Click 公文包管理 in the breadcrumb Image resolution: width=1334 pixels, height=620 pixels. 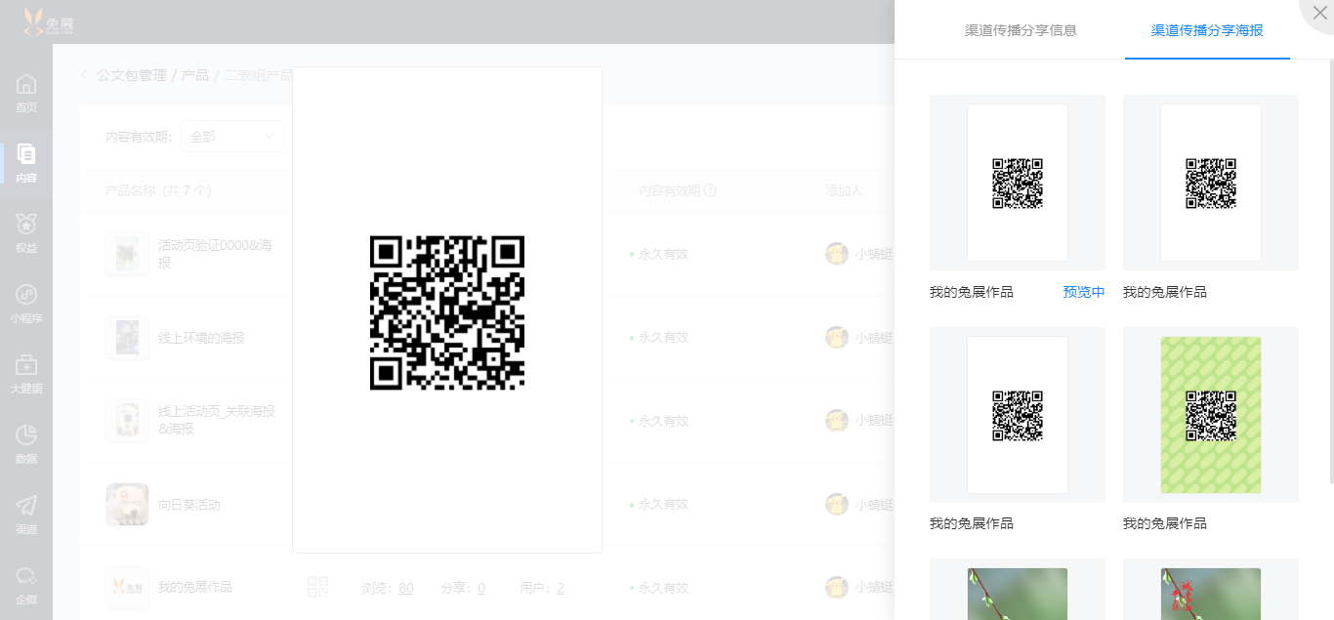click(132, 75)
